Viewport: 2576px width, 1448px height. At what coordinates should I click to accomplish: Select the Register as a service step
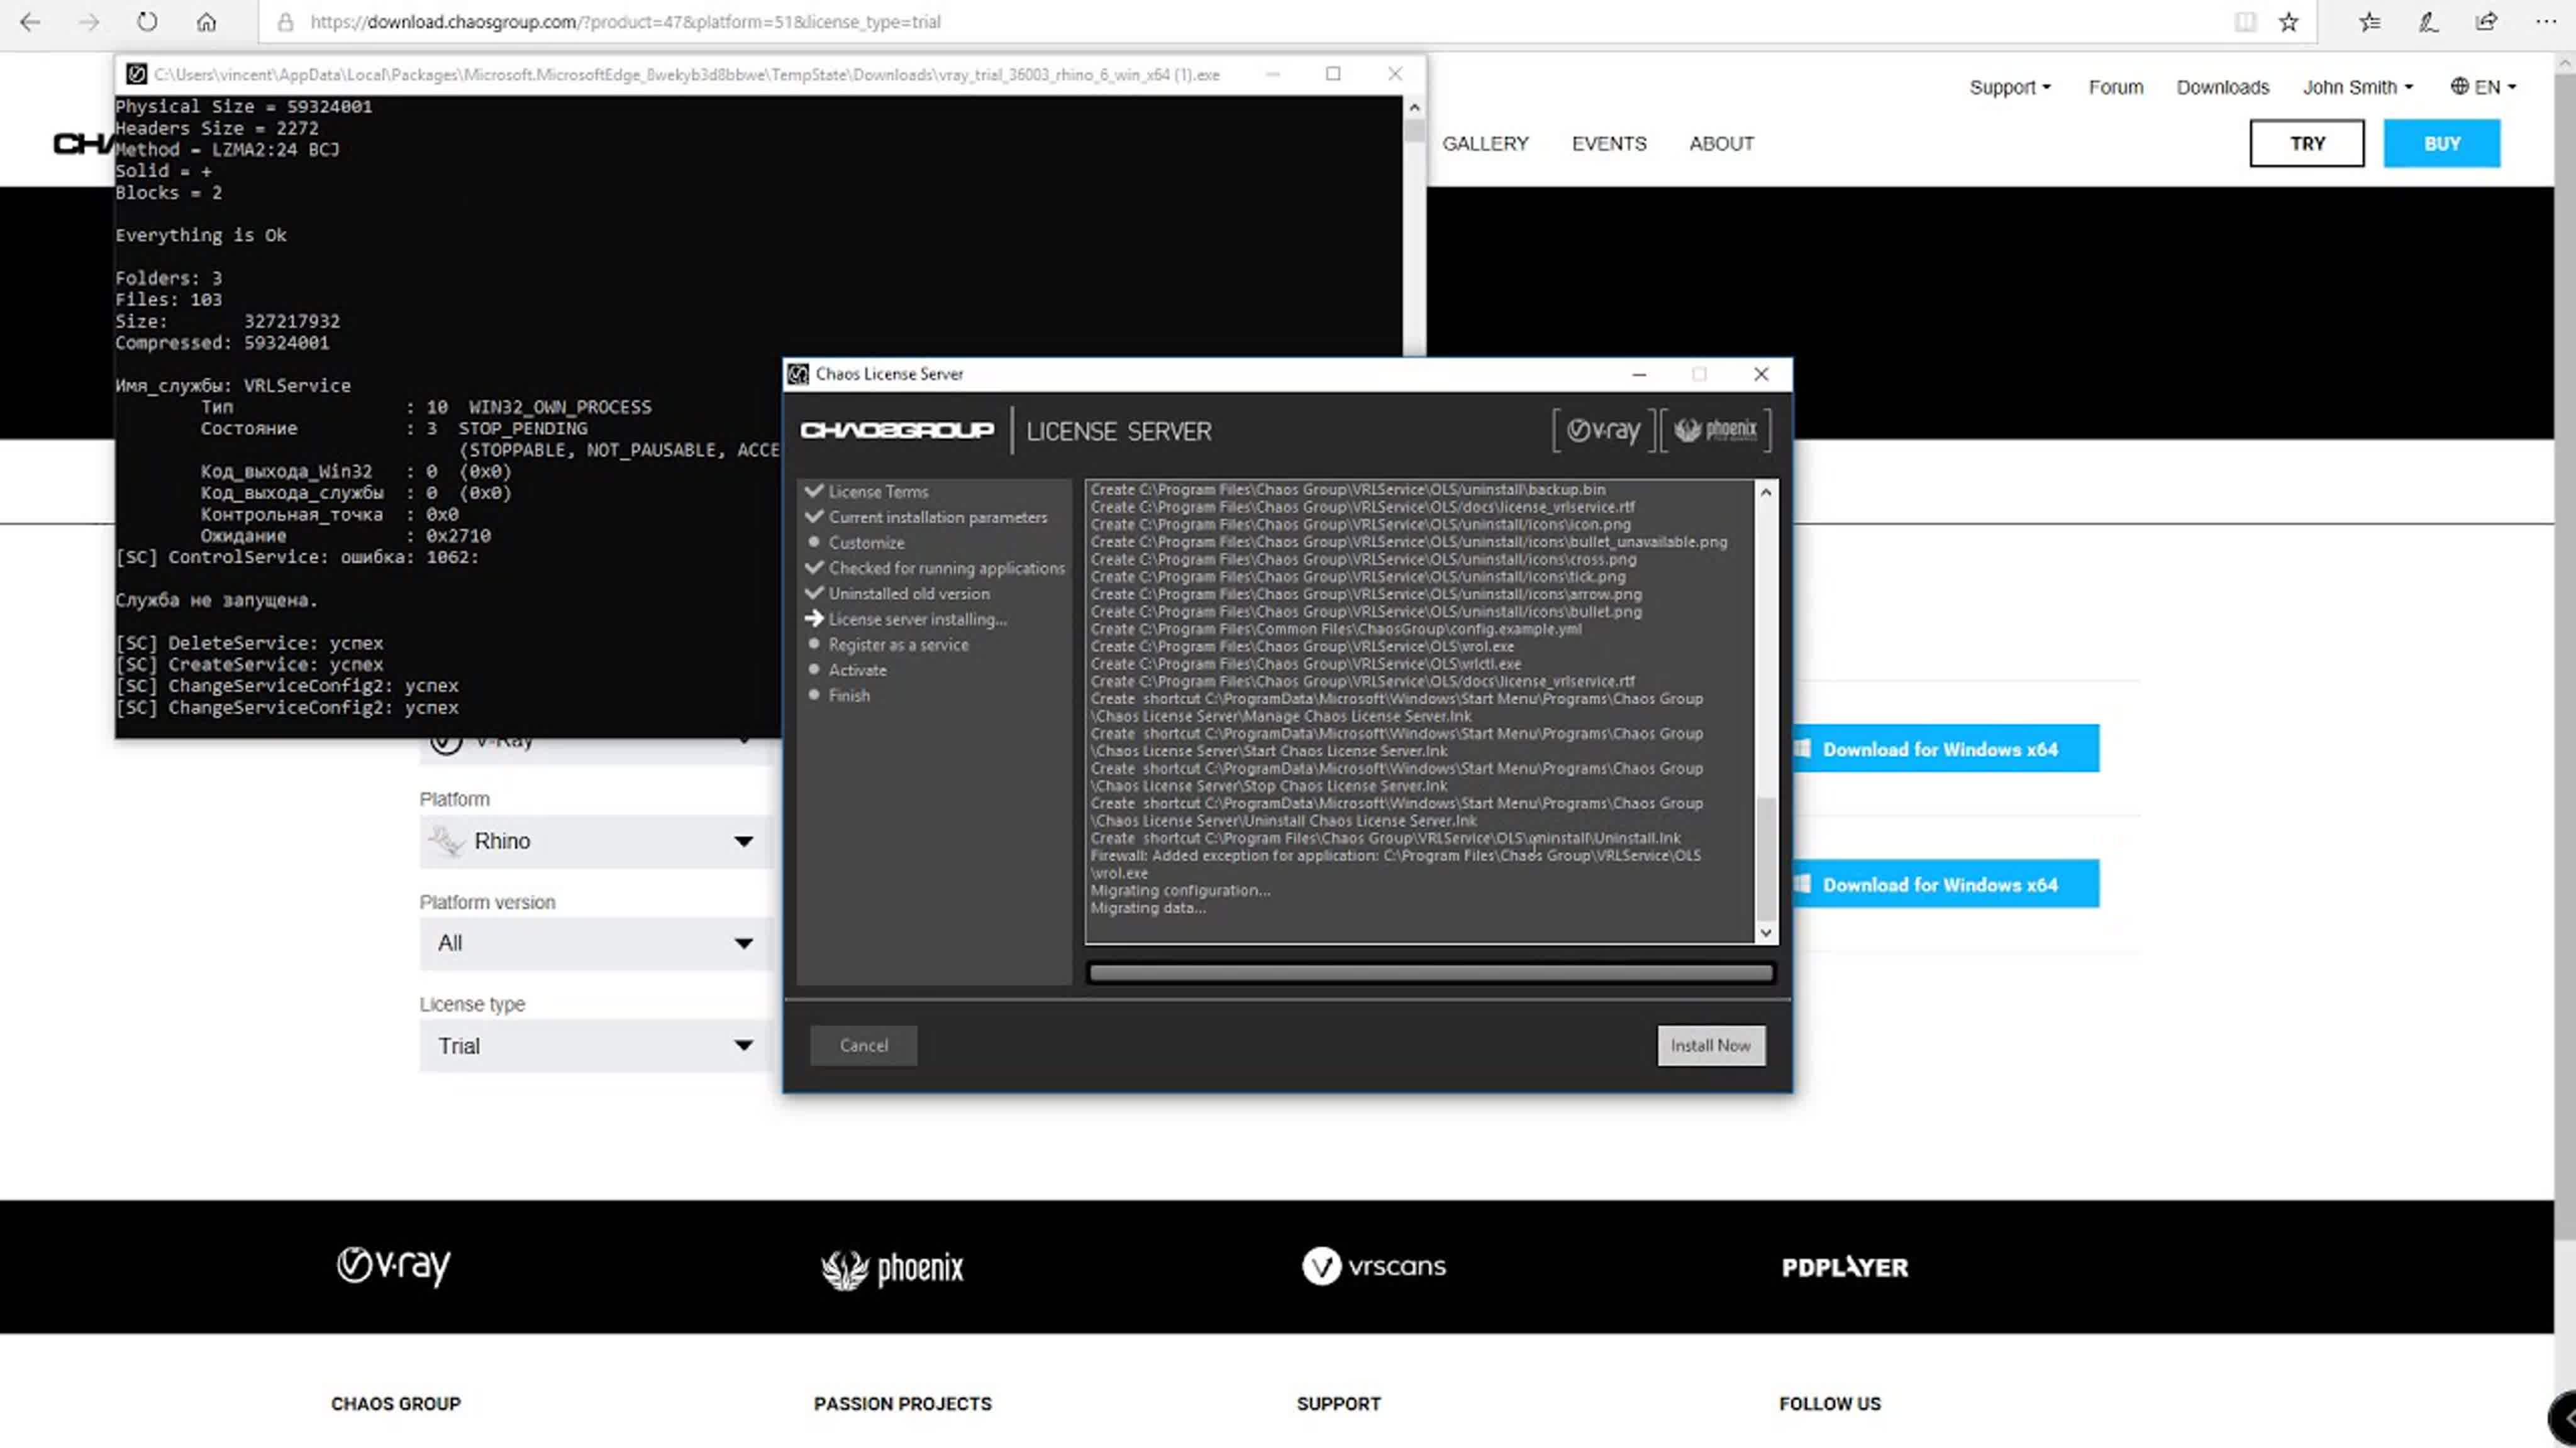pos(898,645)
